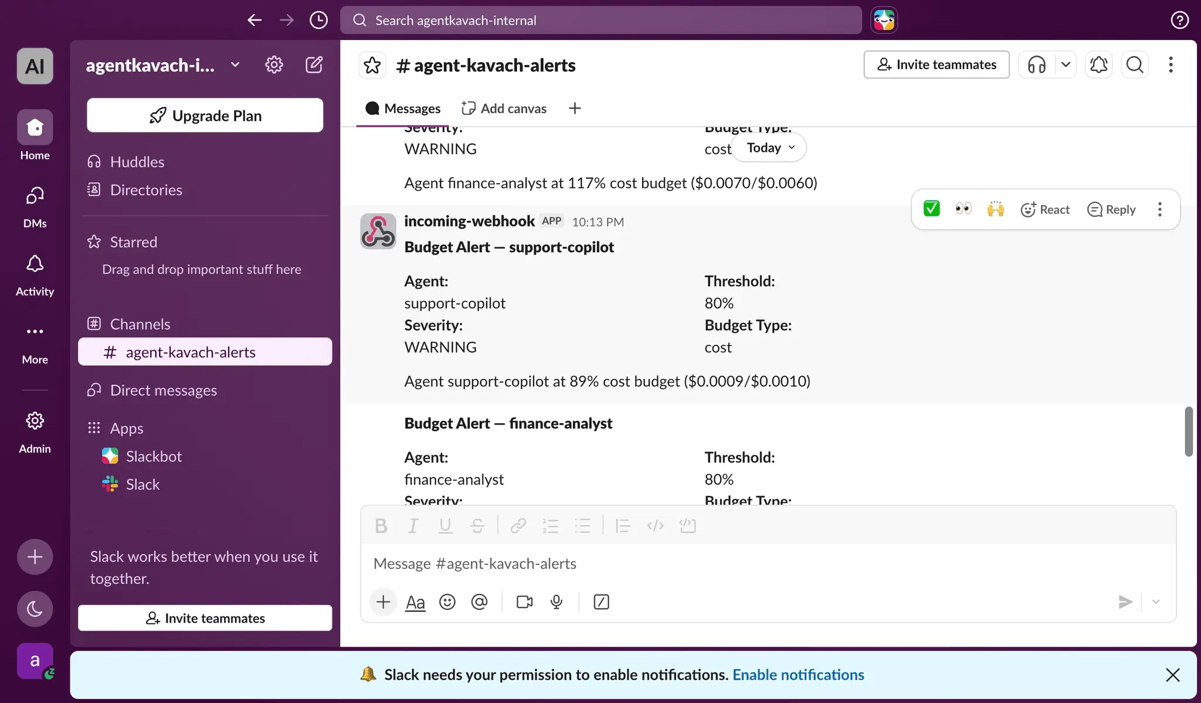Collapse the Starred section
1201x703 pixels.
coord(133,242)
